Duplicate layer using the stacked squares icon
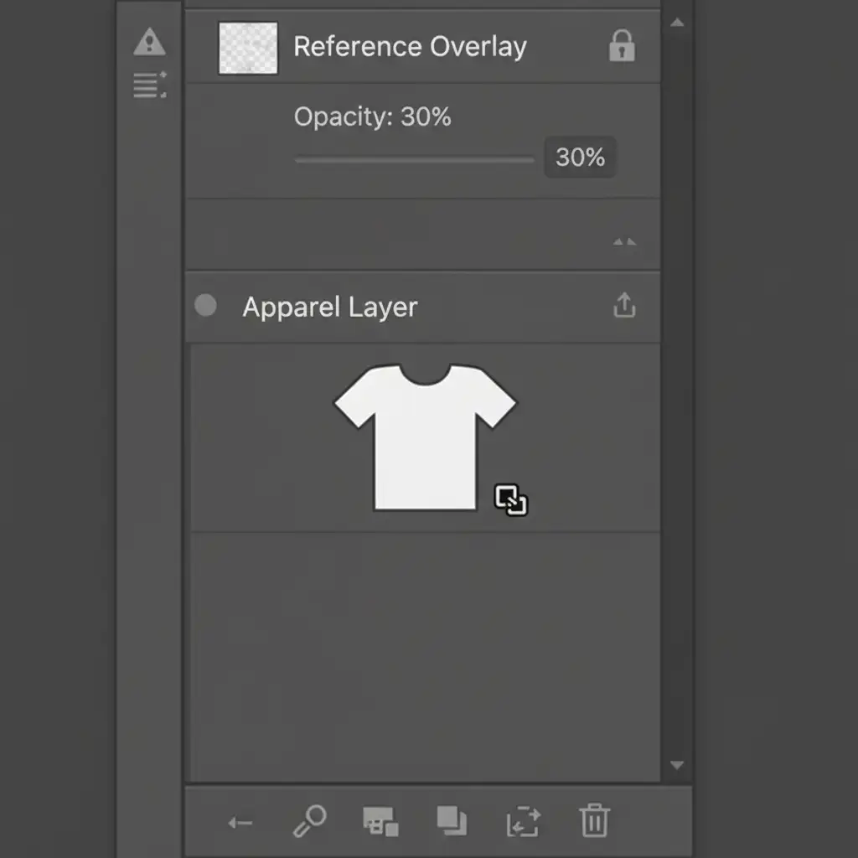This screenshot has height=858, width=858. [452, 821]
